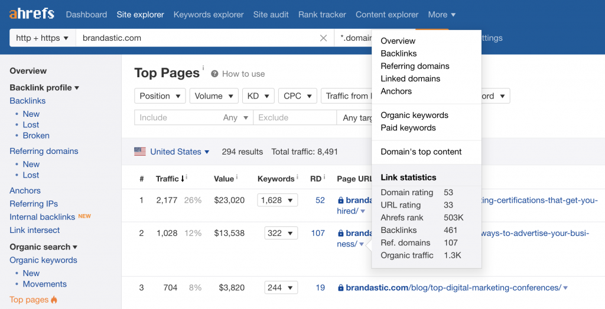605x309 pixels.
Task: Open Referring IPs in the sidebar
Action: (x=34, y=204)
